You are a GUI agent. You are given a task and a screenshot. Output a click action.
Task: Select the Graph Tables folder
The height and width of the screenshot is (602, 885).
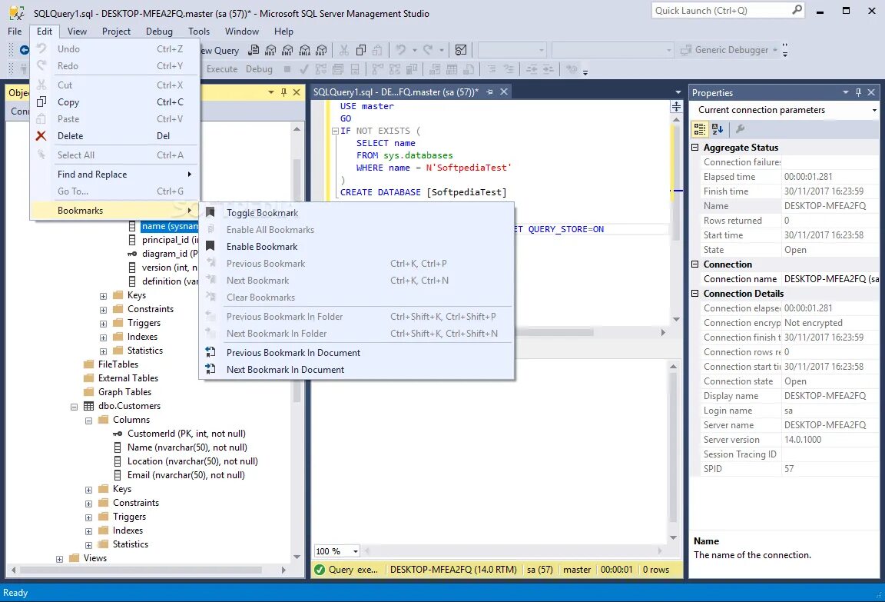pyautogui.click(x=124, y=392)
